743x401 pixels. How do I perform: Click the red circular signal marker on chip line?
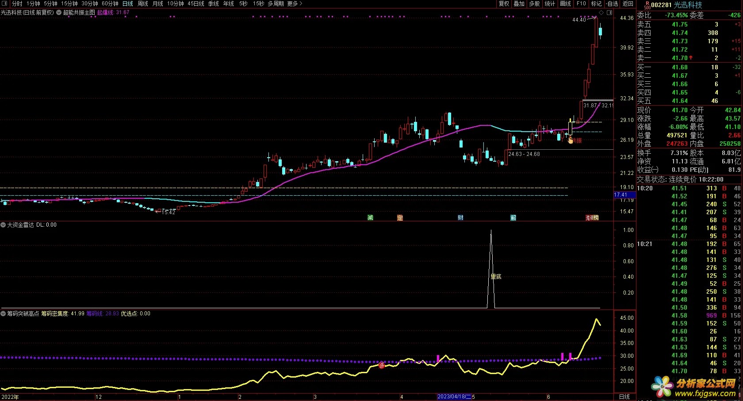(382, 365)
